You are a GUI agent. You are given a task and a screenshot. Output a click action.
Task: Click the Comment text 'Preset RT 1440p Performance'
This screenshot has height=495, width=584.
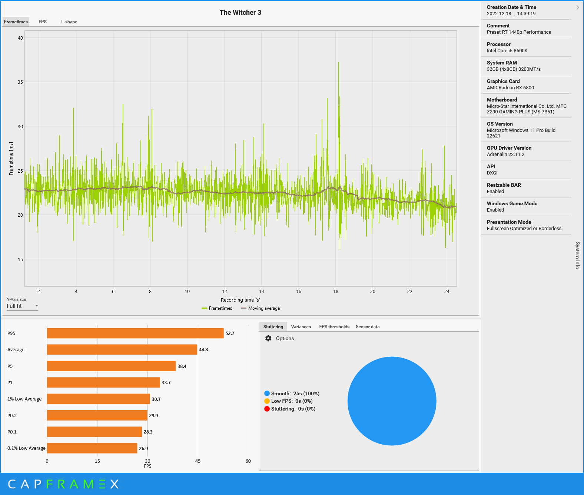pyautogui.click(x=519, y=32)
